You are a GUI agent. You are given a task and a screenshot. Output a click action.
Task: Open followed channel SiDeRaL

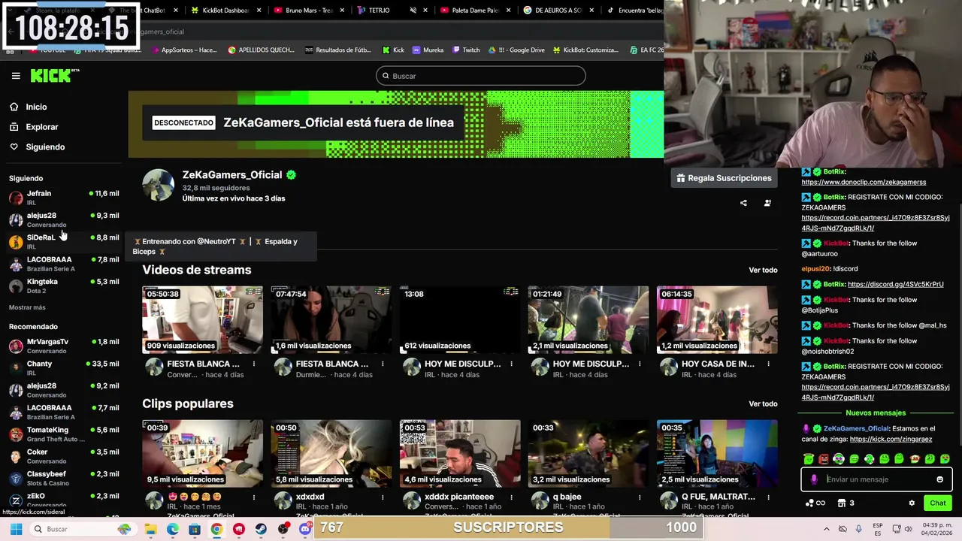click(x=64, y=241)
